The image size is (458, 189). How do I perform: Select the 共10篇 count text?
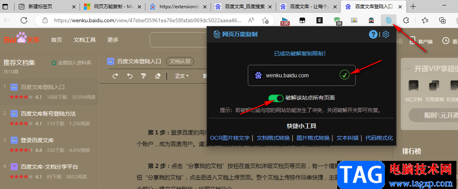tap(11, 71)
